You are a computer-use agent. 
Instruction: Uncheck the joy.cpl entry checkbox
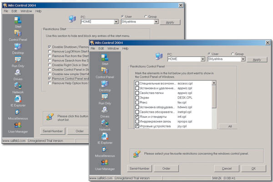coord(137,126)
